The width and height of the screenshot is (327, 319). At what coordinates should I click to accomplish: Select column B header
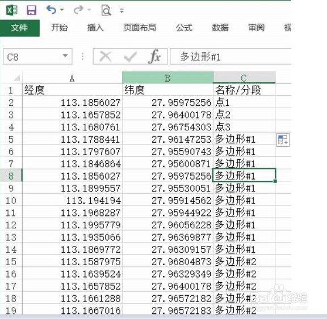[167, 78]
